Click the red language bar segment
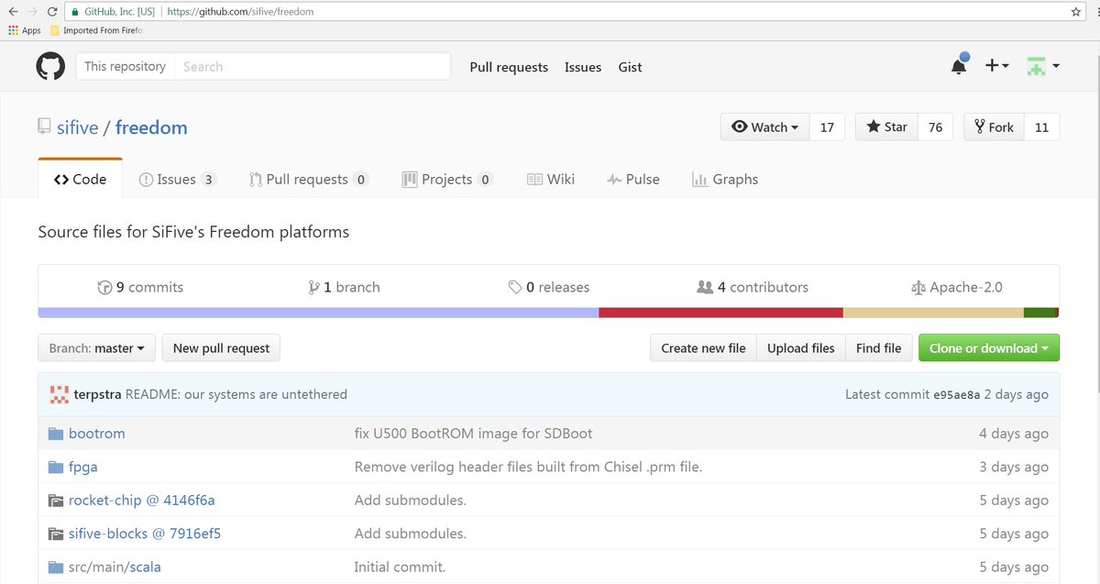The image size is (1100, 584). pos(720,313)
